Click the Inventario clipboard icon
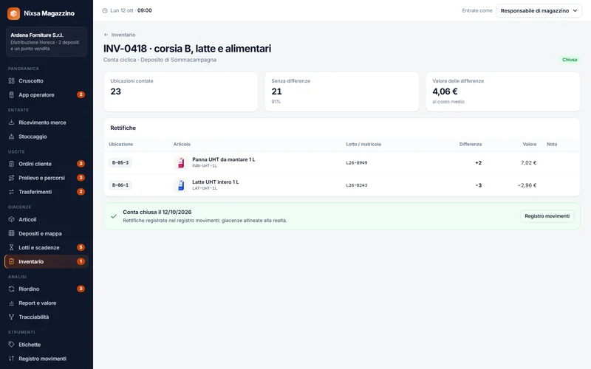This screenshot has width=591, height=369. click(11, 261)
